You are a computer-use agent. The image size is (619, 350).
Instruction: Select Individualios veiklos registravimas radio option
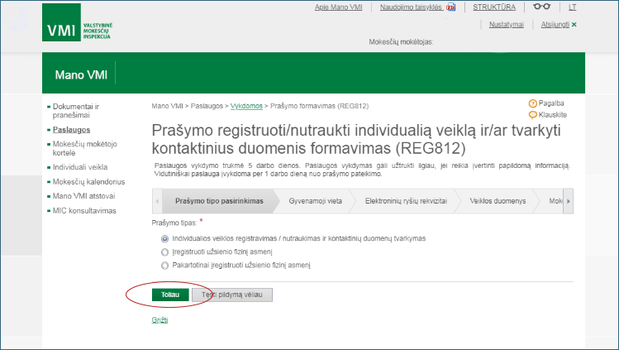pyautogui.click(x=164, y=238)
